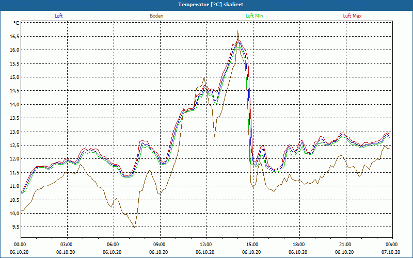Click the 16,0 y-axis value
Viewport: 413px width, 258px height.
pyautogui.click(x=14, y=50)
